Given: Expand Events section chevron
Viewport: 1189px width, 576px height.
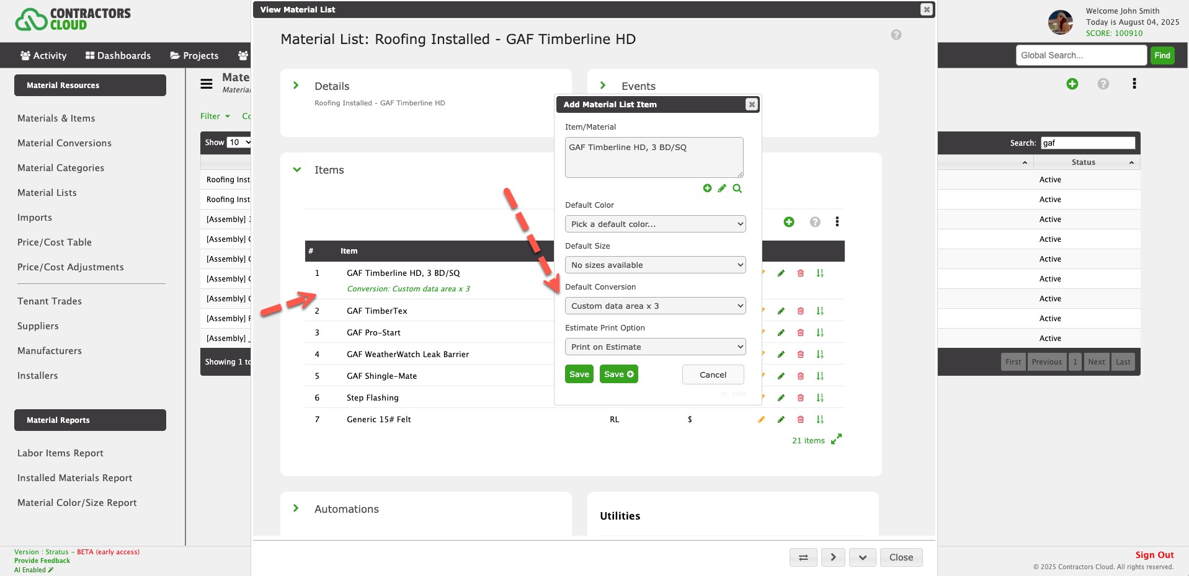Looking at the screenshot, I should click(603, 86).
